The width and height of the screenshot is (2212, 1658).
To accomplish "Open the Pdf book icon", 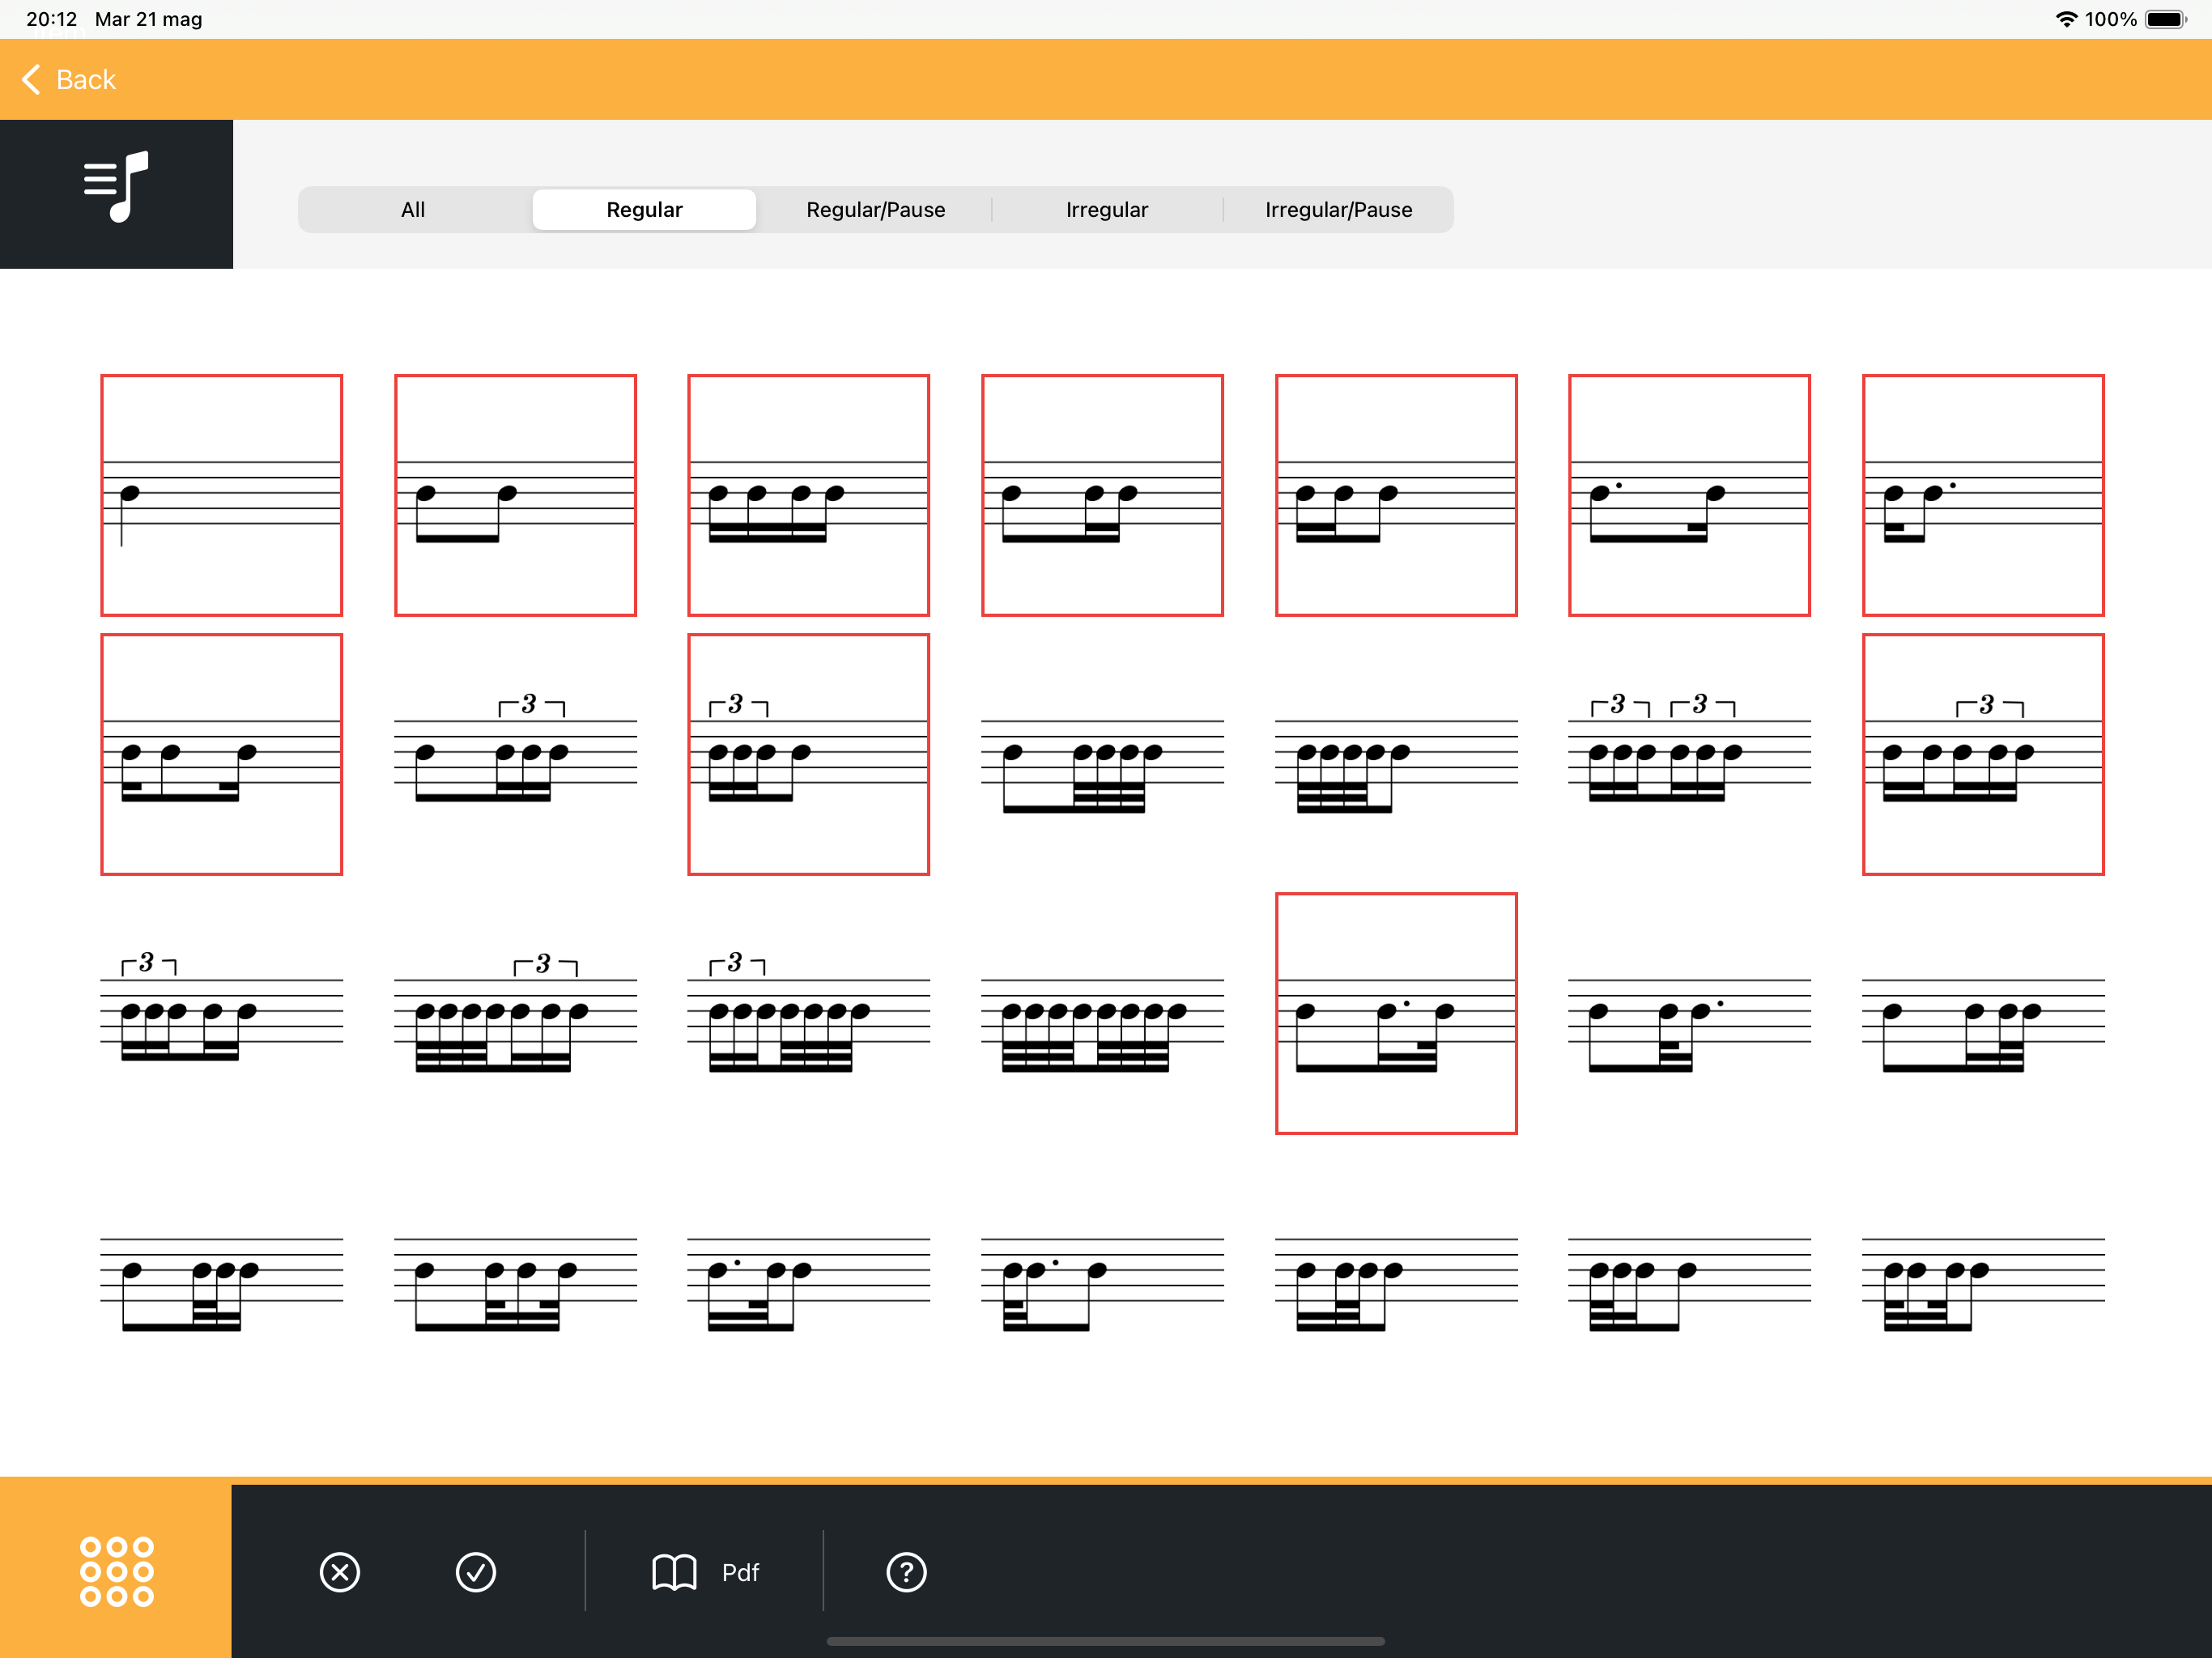I will [674, 1572].
